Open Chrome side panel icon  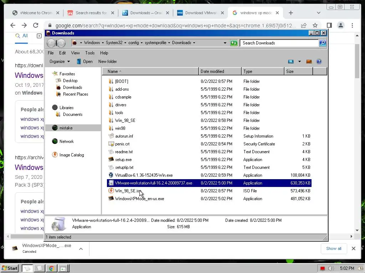(x=329, y=25)
